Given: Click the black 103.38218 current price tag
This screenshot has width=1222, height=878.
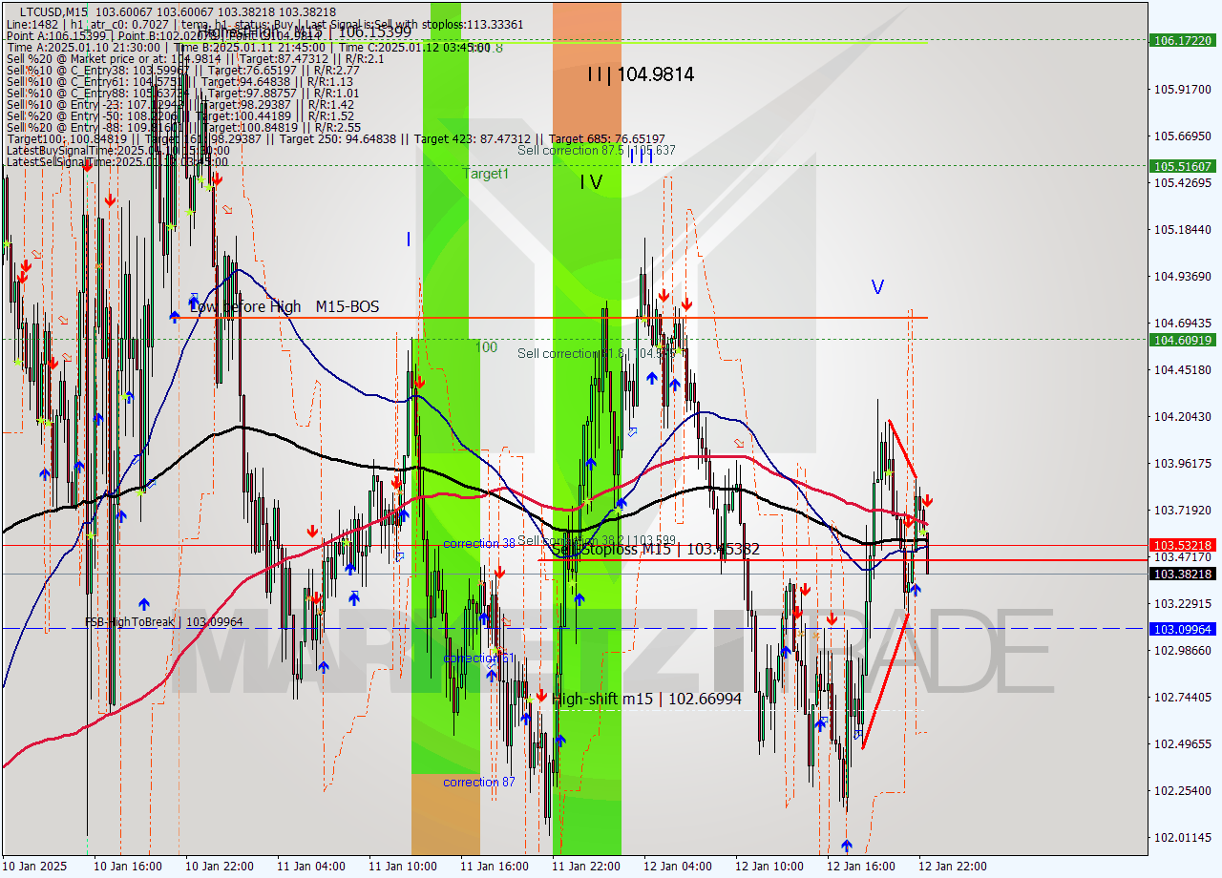Looking at the screenshot, I should (1183, 574).
